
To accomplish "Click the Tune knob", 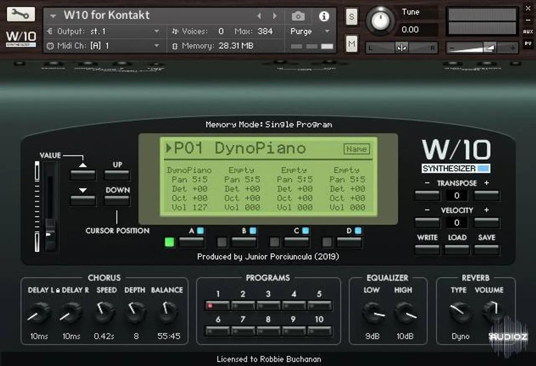I will (x=380, y=20).
